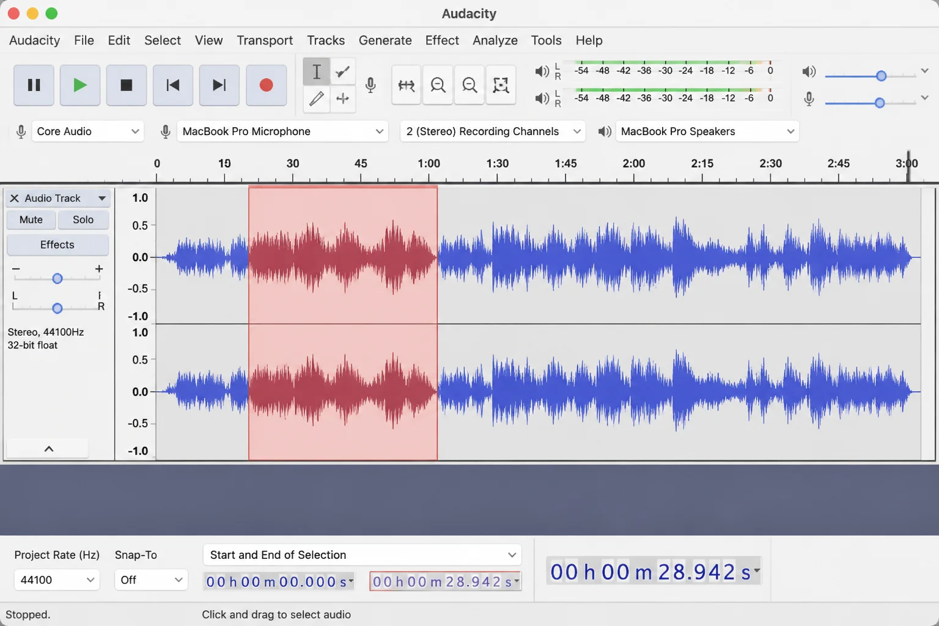Click the plus icon of the track gain
Screen dimensions: 939x626
tap(99, 269)
